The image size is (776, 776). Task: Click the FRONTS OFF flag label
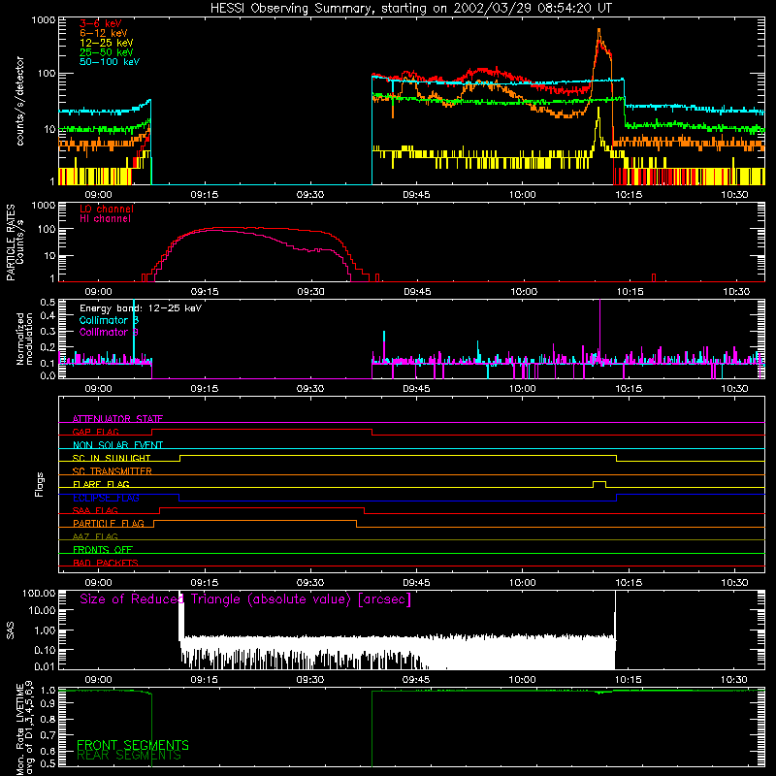coord(103,549)
